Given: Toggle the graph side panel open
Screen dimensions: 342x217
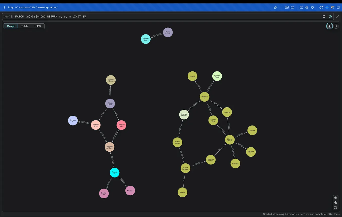Looking at the screenshot, I should (336, 26).
